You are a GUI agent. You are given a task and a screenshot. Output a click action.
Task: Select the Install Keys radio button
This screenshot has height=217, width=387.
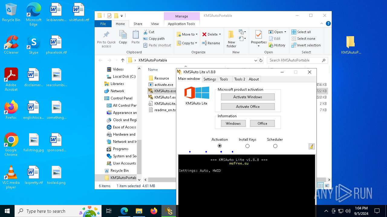coord(247,146)
